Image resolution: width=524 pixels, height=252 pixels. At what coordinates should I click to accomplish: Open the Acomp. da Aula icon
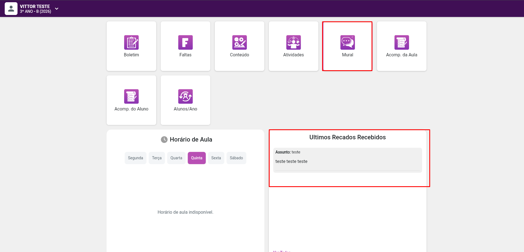tap(402, 42)
